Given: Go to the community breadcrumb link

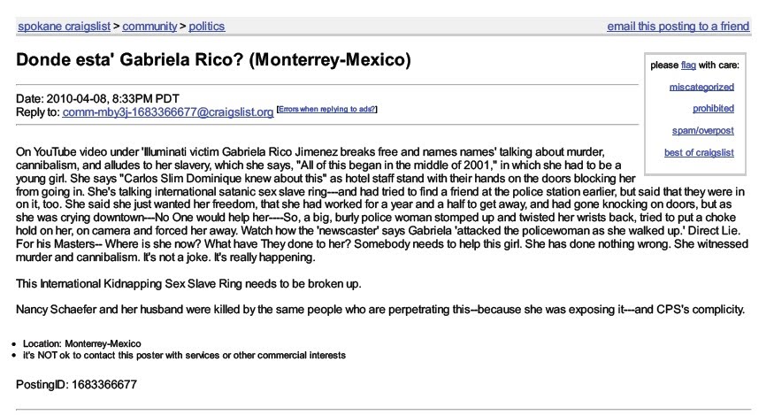Looking at the screenshot, I should point(149,27).
